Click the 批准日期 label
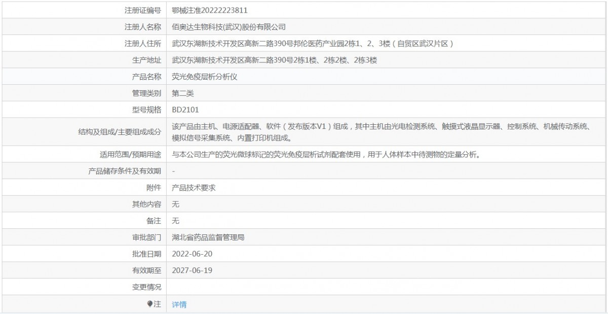 [x=146, y=254]
